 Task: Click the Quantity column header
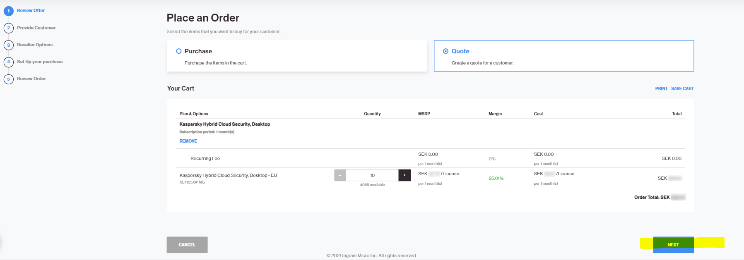click(372, 114)
